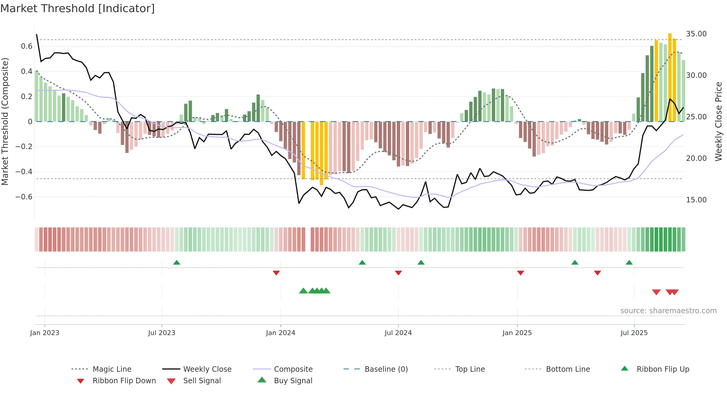Viewport: 727px width, 409px height.
Task: Toggle the Bottom Line legend entry
Action: point(557,369)
